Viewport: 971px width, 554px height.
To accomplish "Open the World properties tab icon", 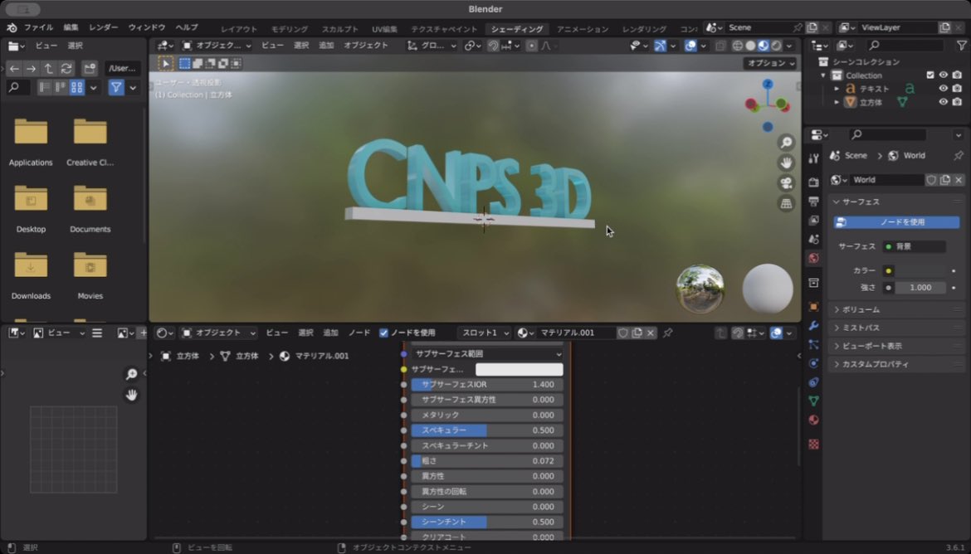I will (813, 258).
